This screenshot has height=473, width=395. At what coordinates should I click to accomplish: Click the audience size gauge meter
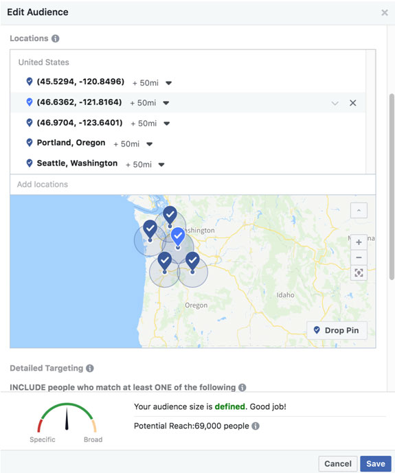[67, 417]
